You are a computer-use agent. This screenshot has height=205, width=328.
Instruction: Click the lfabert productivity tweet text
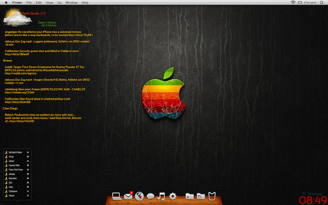pos(43,118)
